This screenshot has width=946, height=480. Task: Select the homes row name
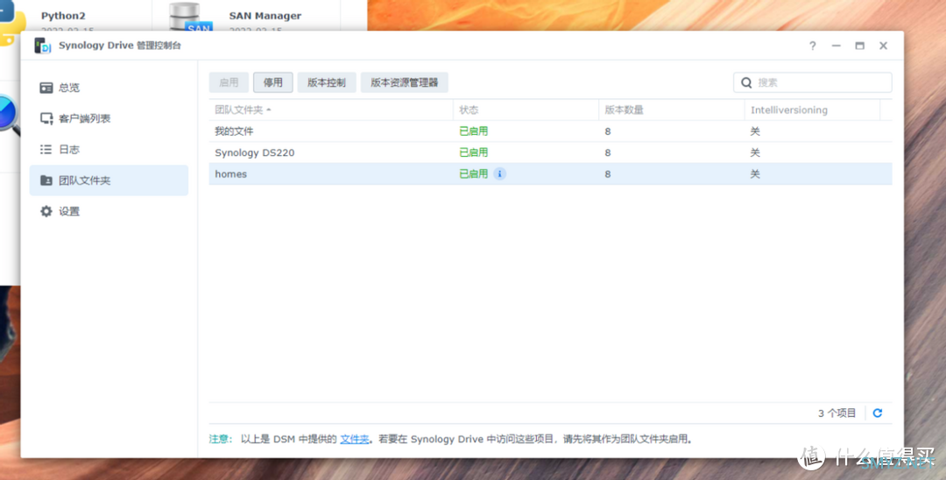pos(230,173)
